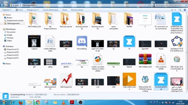Viewport: 188px width, 105px height.
Task: Create a folder with Nouveau dossier
Action: (x=77, y=10)
